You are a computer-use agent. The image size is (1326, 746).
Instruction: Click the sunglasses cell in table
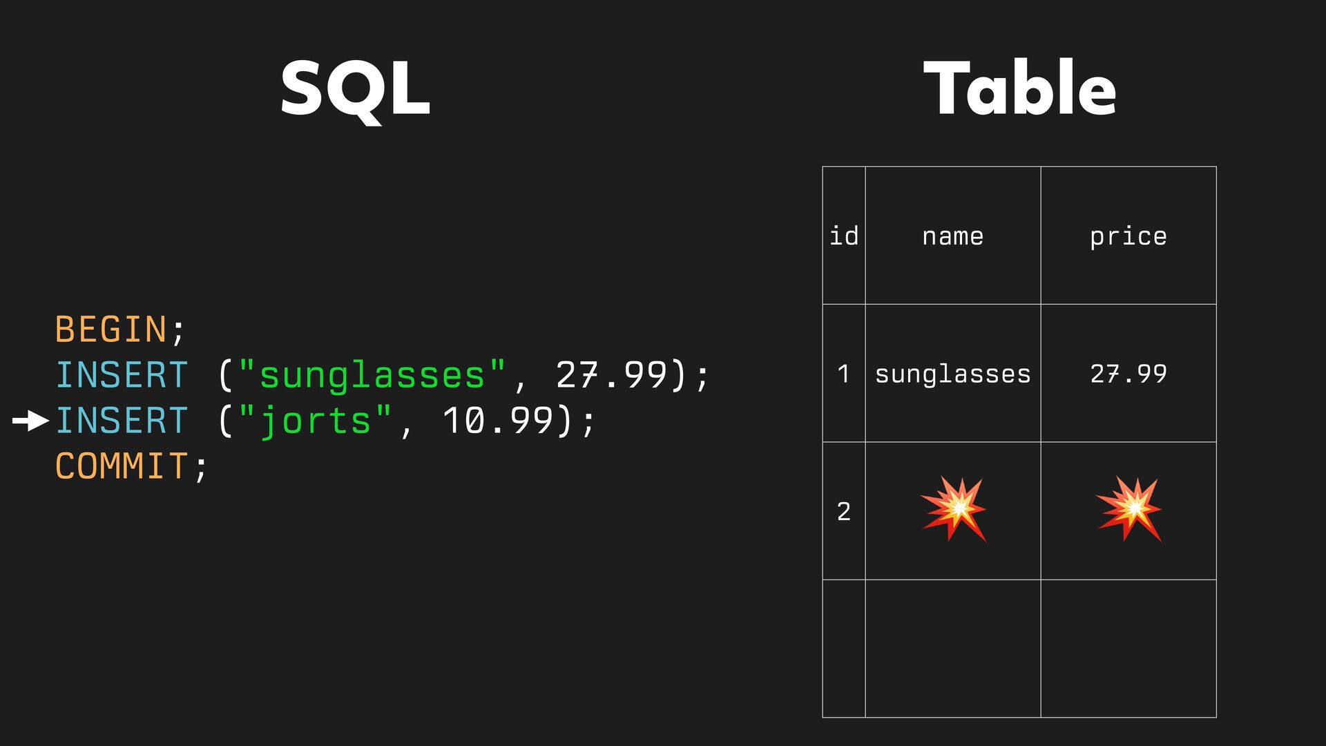(952, 374)
